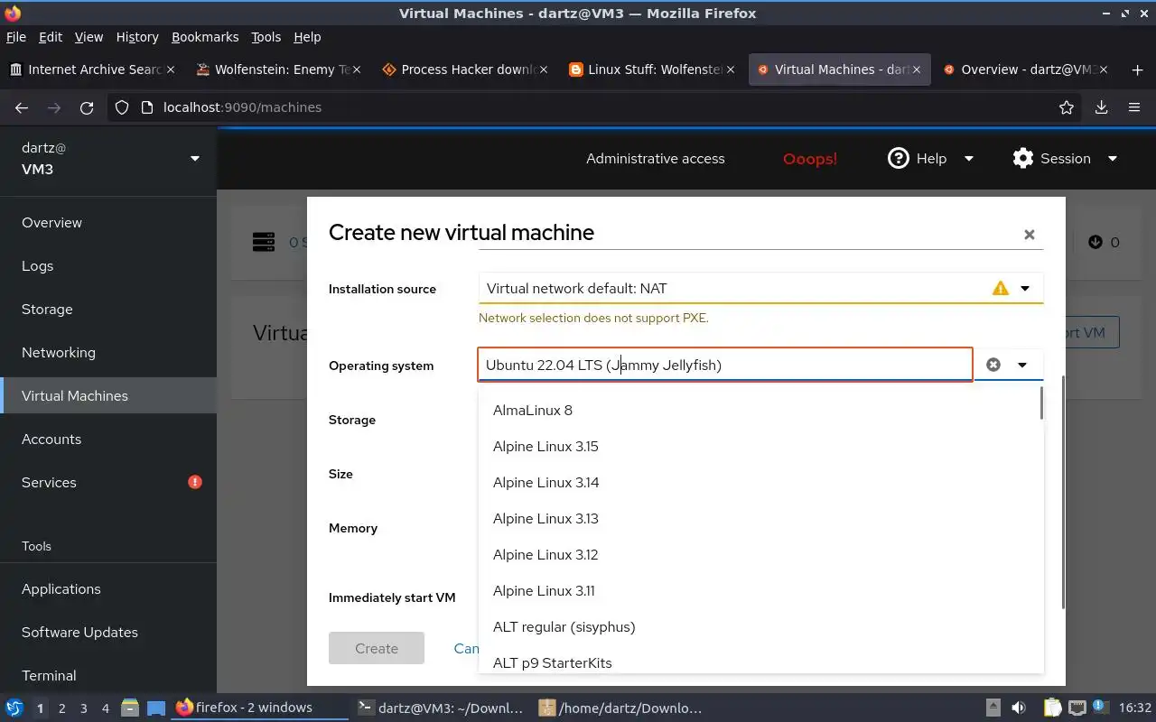
Task: Switch to the Overview - dartz@VM3 tab
Action: [1028, 69]
